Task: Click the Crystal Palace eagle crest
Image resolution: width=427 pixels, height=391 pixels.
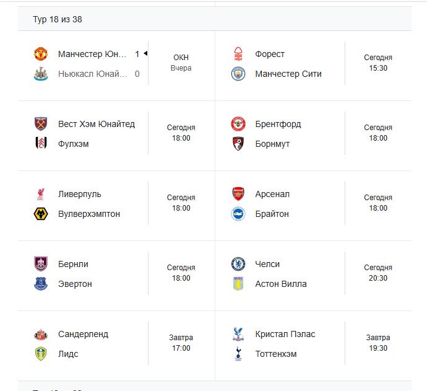Action: tap(238, 334)
